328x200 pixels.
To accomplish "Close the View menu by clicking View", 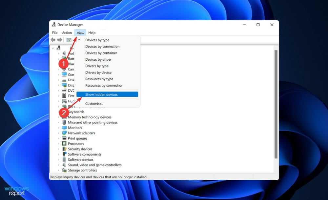I will click(x=80, y=33).
